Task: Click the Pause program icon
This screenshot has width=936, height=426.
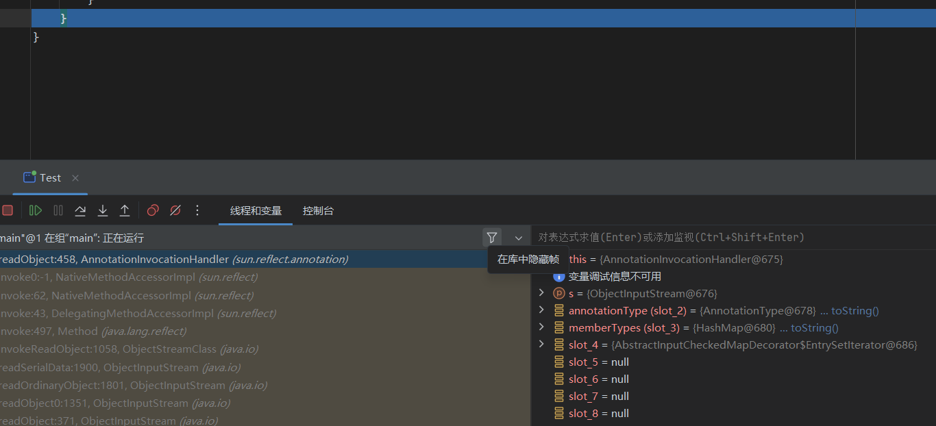Action: coord(58,210)
